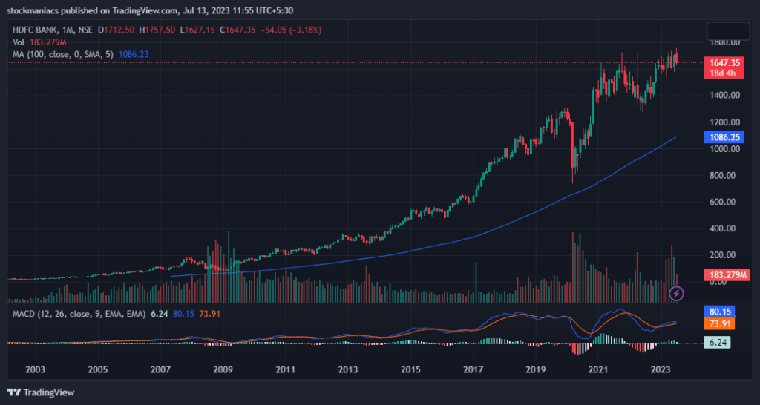Click the closing price C1647.35
This screenshot has width=760, height=405.
(237, 30)
